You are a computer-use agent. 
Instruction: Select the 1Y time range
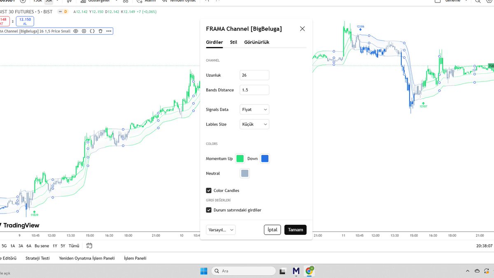[55, 246]
